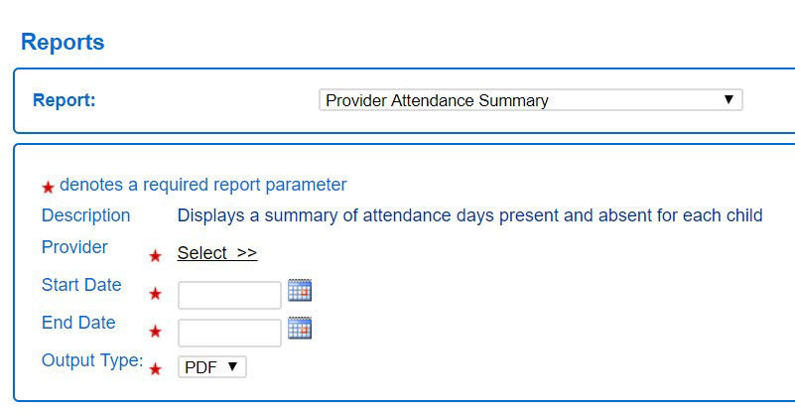Click the Description label
The image size is (795, 414).
point(85,215)
